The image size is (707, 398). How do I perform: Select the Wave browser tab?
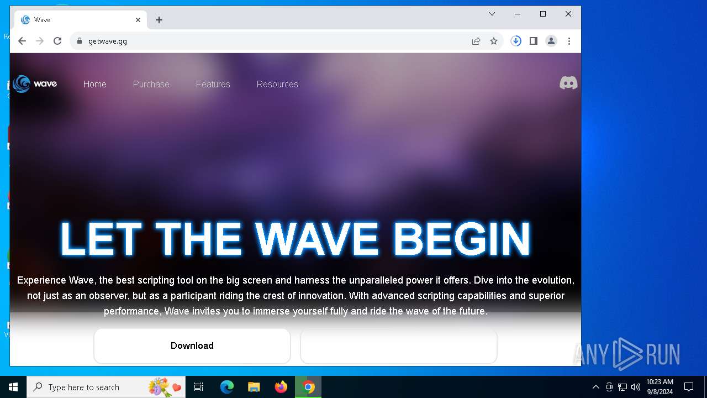point(81,20)
